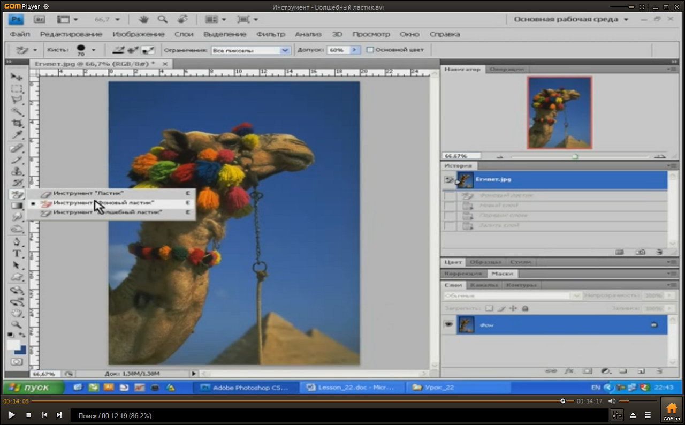Enable the Основной цвет checkbox
Image resolution: width=685 pixels, height=425 pixels.
(x=370, y=50)
